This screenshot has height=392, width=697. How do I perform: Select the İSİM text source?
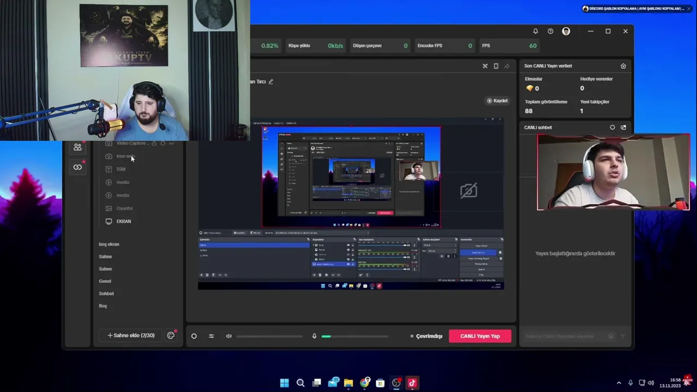[x=121, y=169]
